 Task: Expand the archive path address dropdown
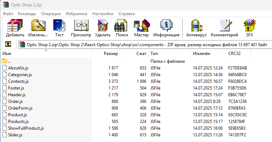click(x=269, y=44)
